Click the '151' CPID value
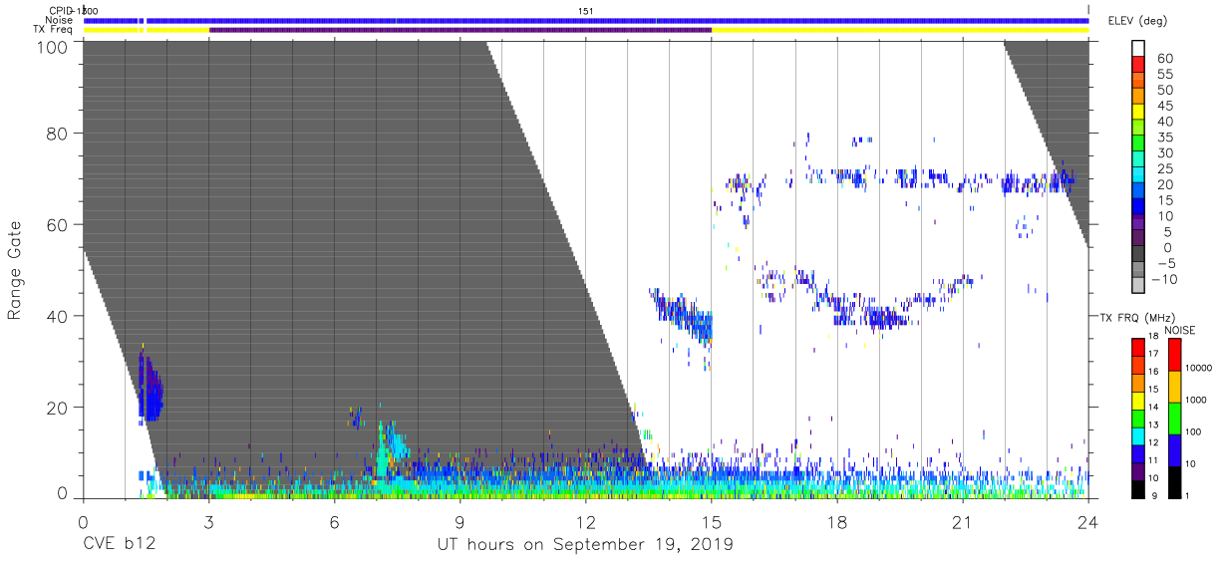1224x565 pixels. tap(586, 10)
